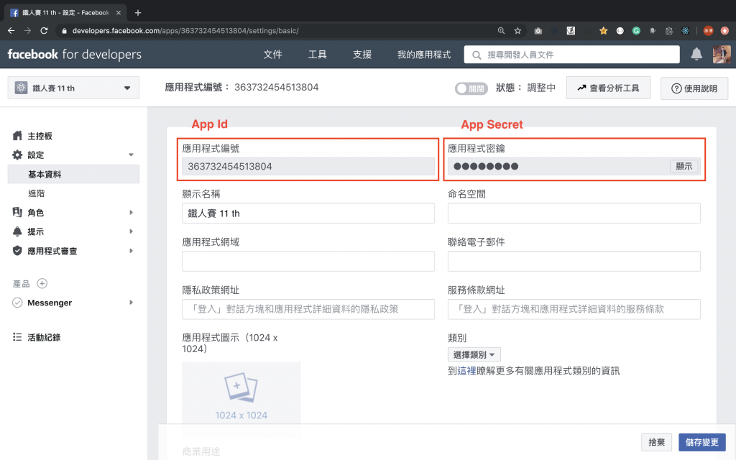Click the yellow star extension icon
736x460 pixels.
pyautogui.click(x=604, y=30)
